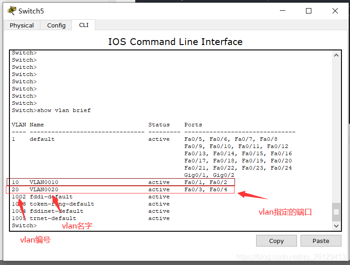Click the 'token-ring-default' VLAN name
This screenshot has width=350, height=265.
[x=62, y=204]
